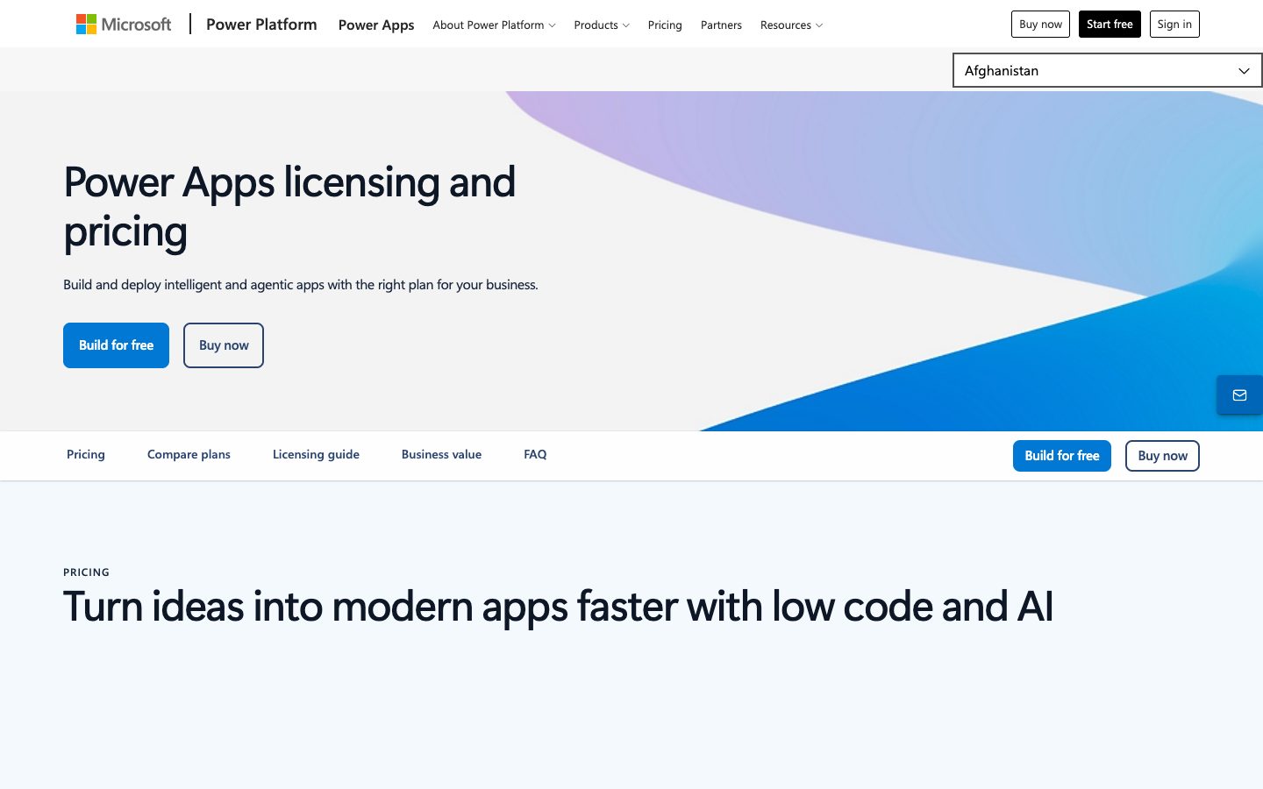Viewport: 1263px width, 789px height.
Task: Open the Partners navigation link
Action: point(721,25)
